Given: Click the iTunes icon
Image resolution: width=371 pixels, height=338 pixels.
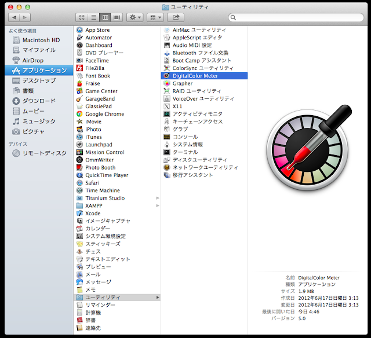Looking at the screenshot, I should pyautogui.click(x=79, y=137).
